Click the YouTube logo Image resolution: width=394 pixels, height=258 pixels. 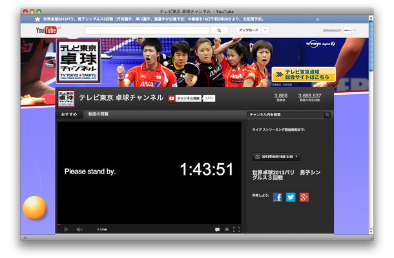[x=47, y=30]
